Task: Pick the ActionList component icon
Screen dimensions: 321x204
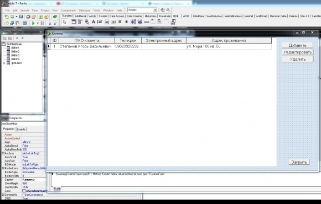Action: click(x=173, y=22)
